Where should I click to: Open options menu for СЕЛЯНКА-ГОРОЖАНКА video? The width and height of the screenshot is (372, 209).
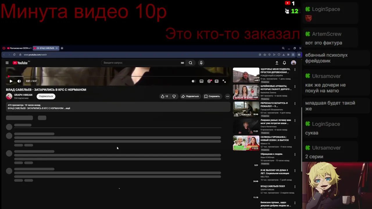[x=295, y=138]
